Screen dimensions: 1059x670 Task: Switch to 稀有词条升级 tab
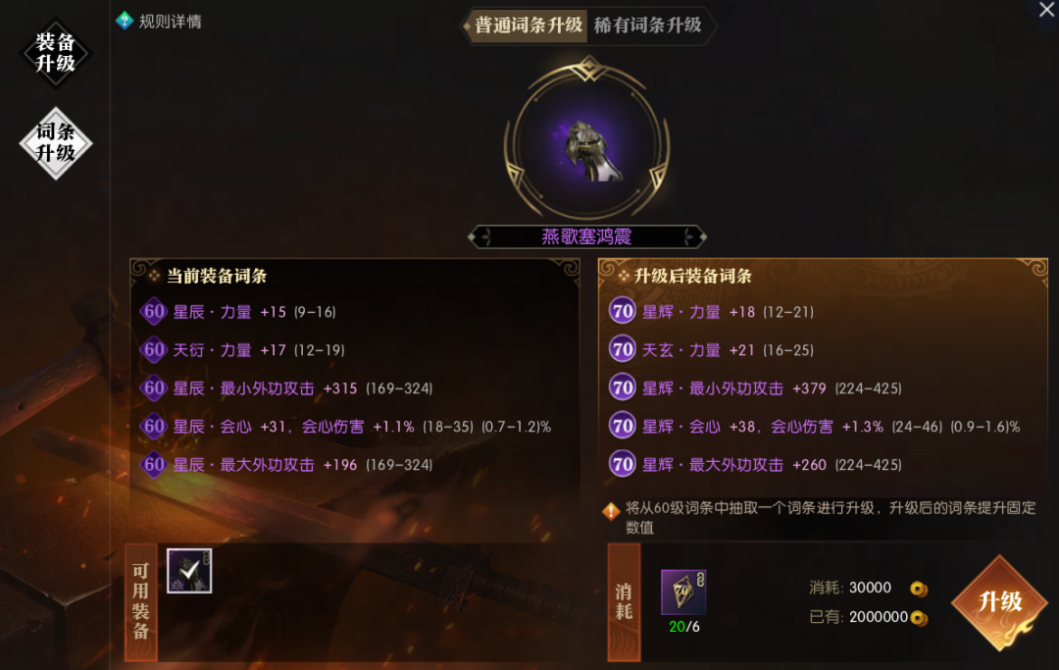[x=648, y=26]
